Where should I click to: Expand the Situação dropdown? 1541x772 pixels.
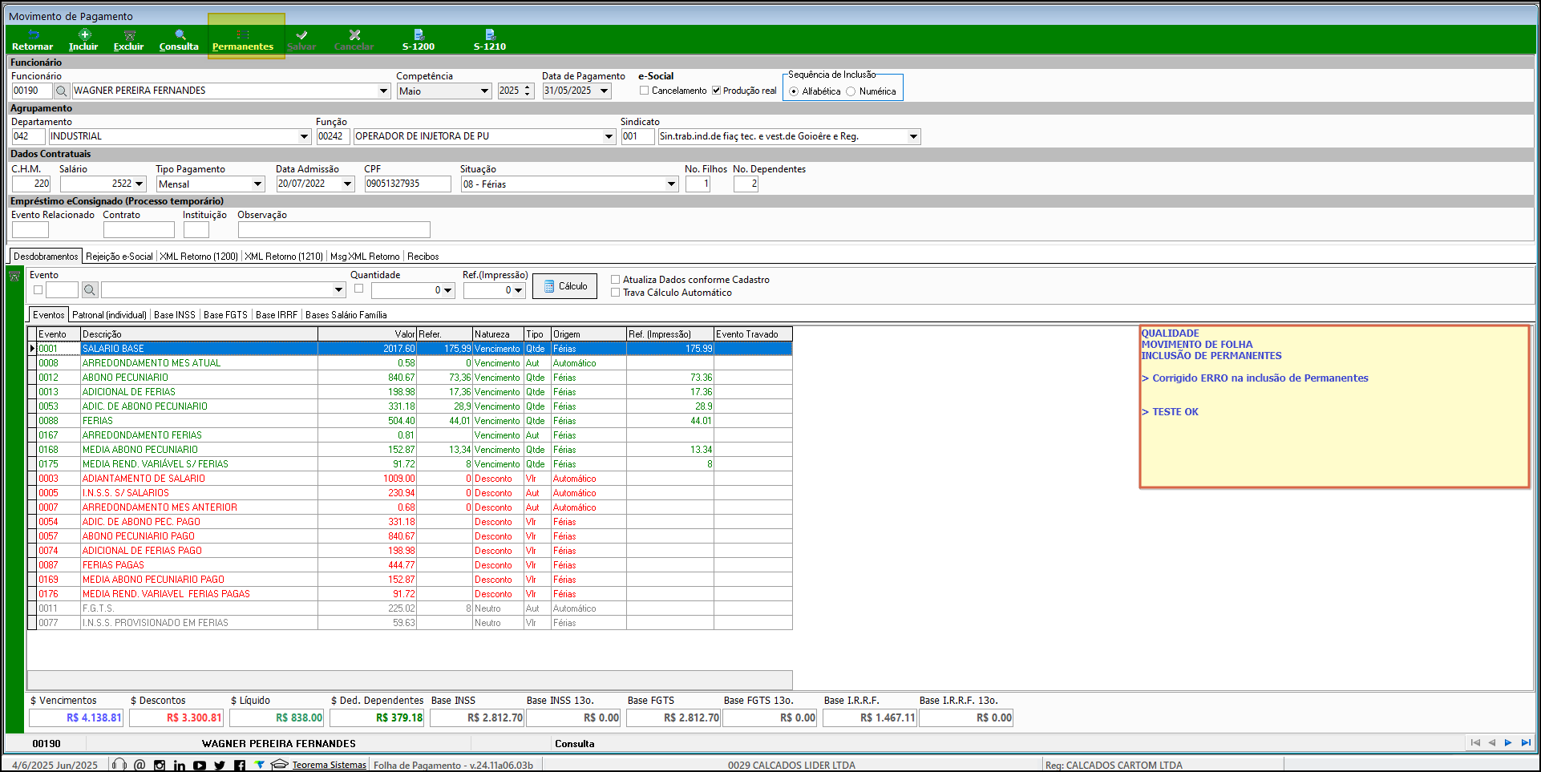tap(671, 184)
